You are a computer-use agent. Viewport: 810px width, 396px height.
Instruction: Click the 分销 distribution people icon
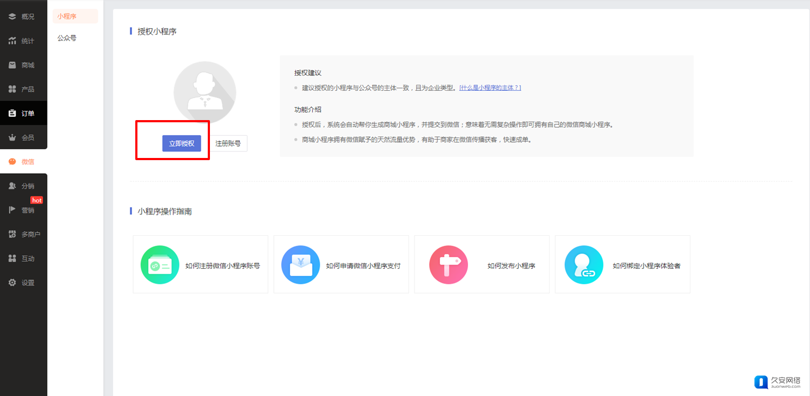(x=12, y=186)
